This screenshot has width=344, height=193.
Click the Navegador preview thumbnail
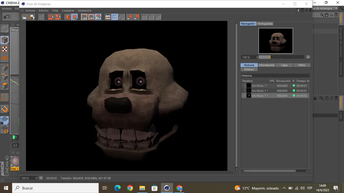click(x=276, y=41)
